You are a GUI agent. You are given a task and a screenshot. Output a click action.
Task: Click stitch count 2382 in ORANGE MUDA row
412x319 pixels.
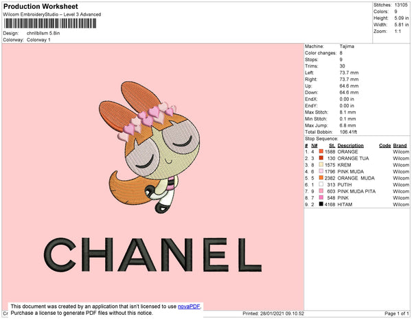pos(330,178)
